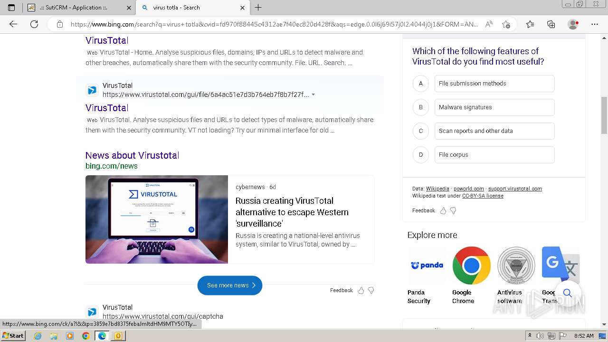
Task: Add this page to favorites star icon
Action: pos(506,24)
